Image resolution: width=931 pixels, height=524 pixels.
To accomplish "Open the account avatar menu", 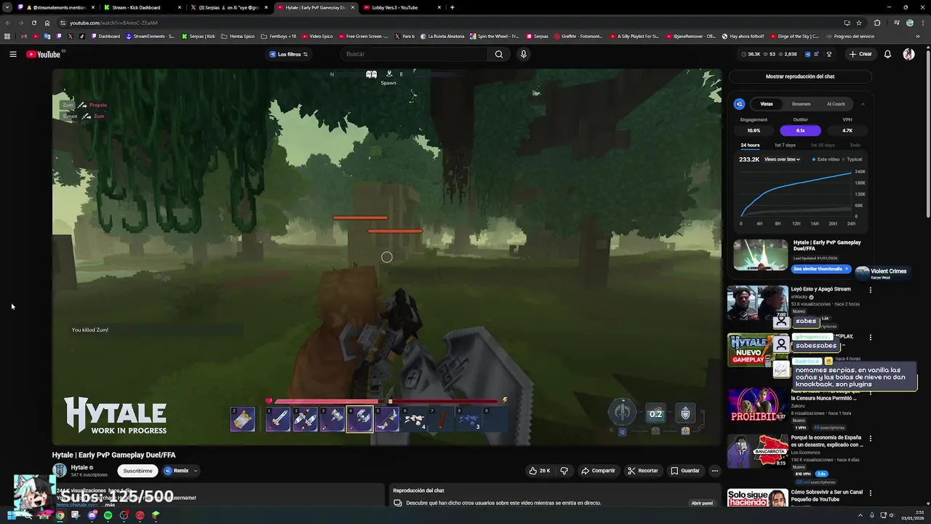I will tap(908, 54).
